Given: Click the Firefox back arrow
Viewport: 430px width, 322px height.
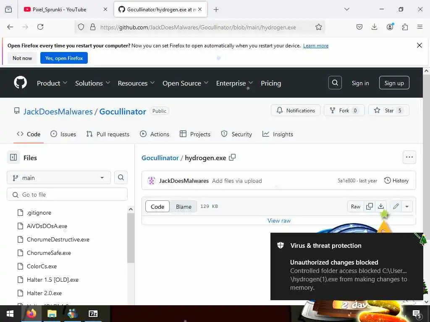Looking at the screenshot, I should pos(10,27).
